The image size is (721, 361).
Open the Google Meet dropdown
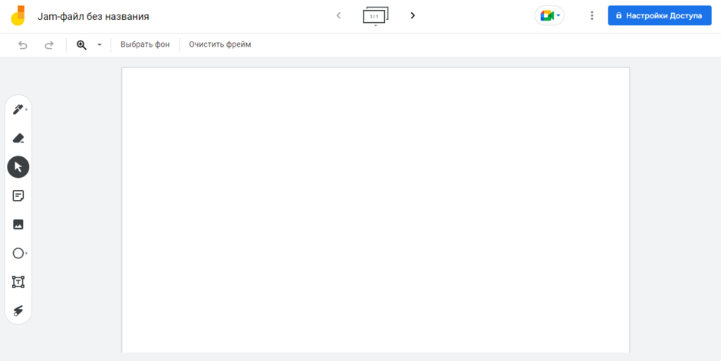549,15
